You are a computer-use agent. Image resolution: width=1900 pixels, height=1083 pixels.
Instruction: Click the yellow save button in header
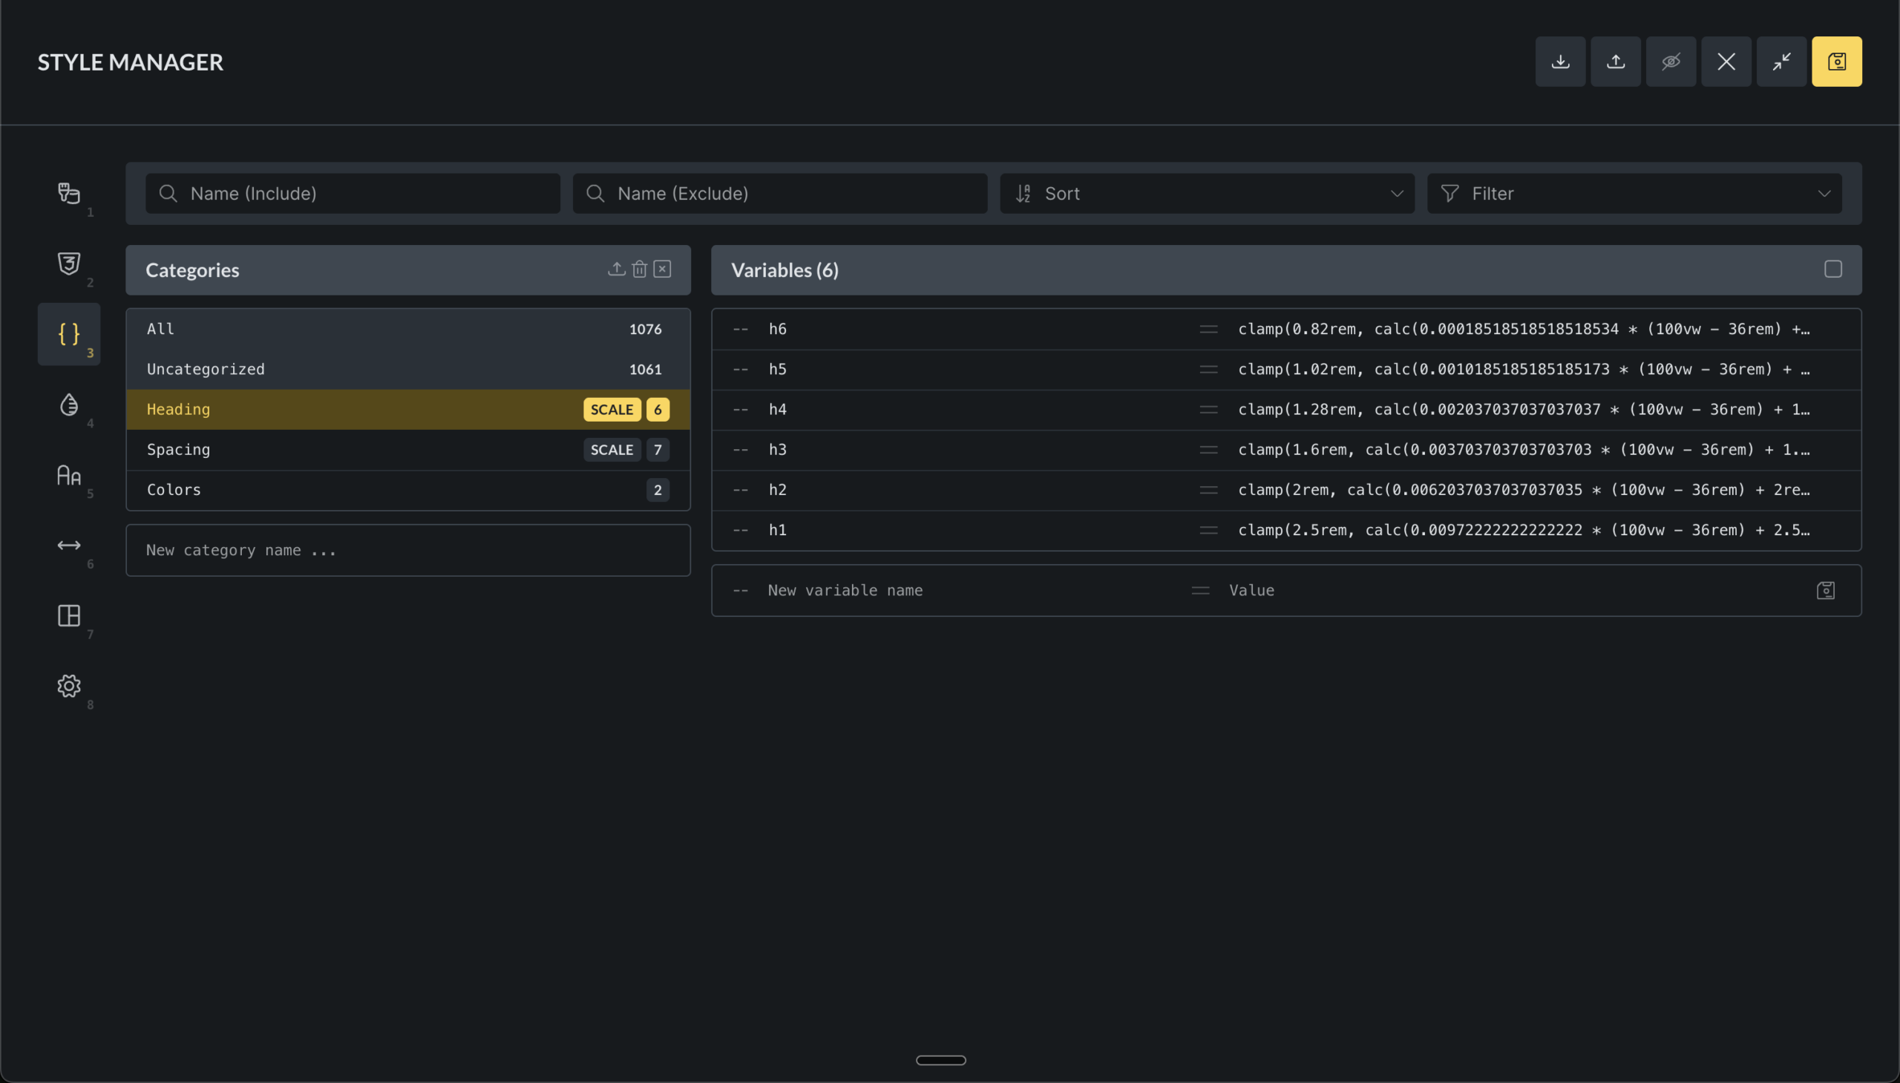click(1836, 62)
